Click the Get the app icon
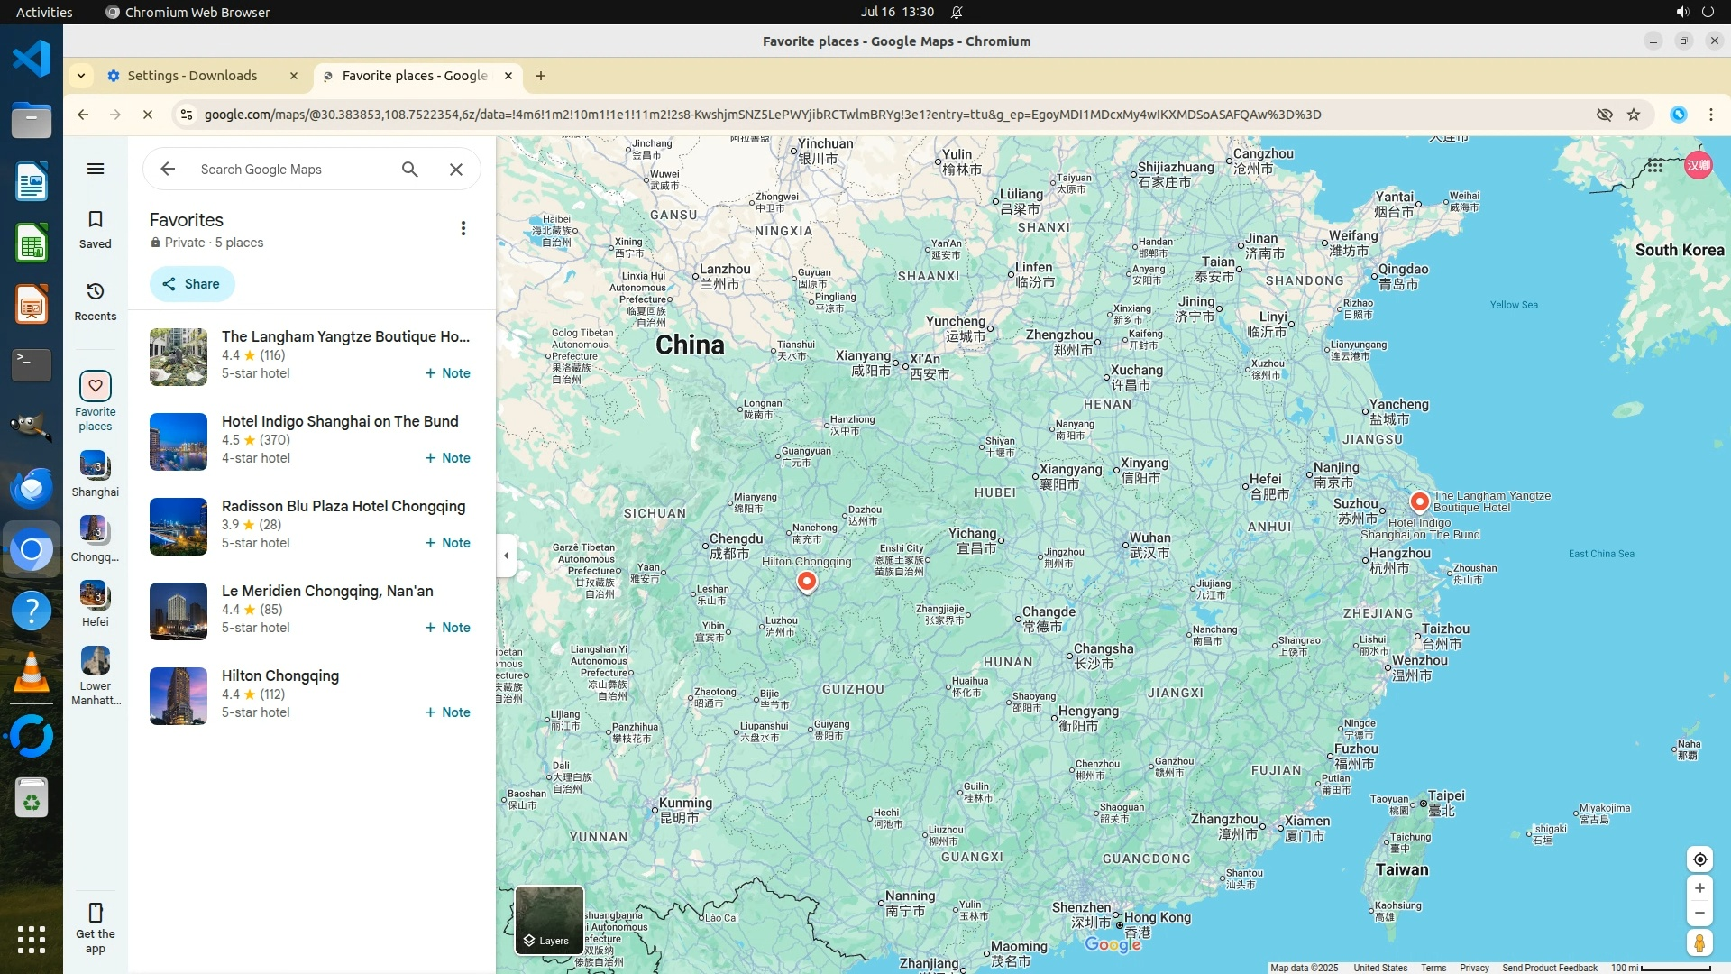Screen dimensions: 1731x974 pyautogui.click(x=96, y=913)
